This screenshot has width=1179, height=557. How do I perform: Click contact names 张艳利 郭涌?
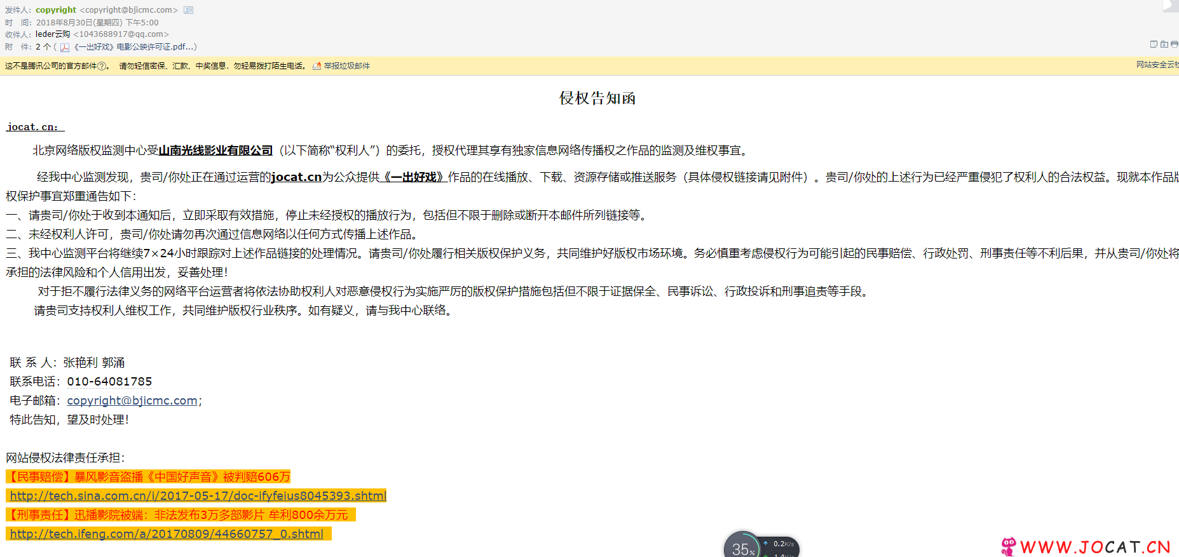[x=94, y=363]
